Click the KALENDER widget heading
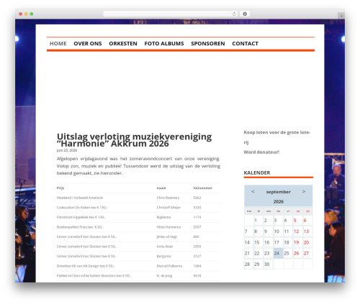 click(257, 172)
